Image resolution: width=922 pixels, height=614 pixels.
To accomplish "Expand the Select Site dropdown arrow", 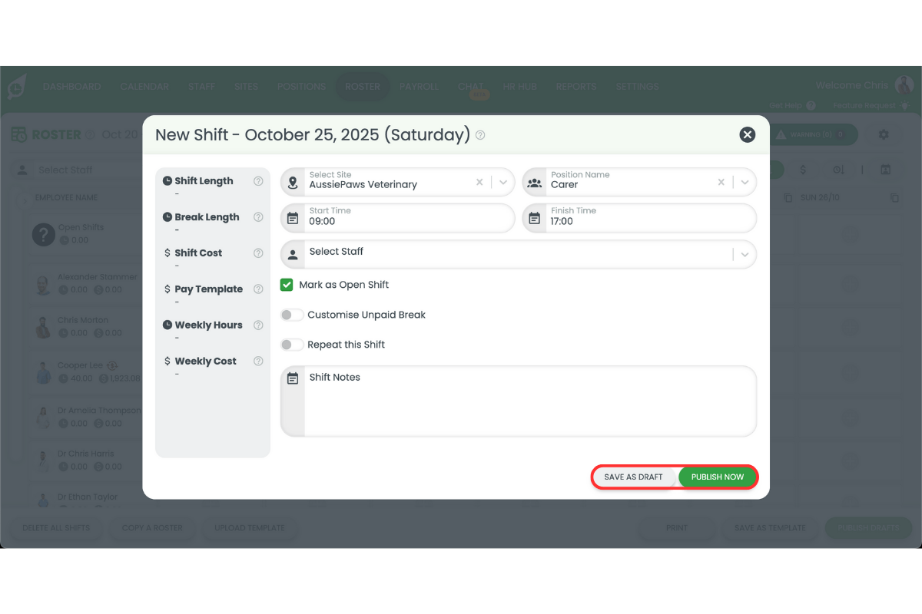I will [x=503, y=183].
